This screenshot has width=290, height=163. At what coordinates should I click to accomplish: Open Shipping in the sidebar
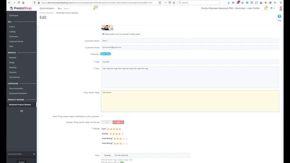tap(13, 67)
